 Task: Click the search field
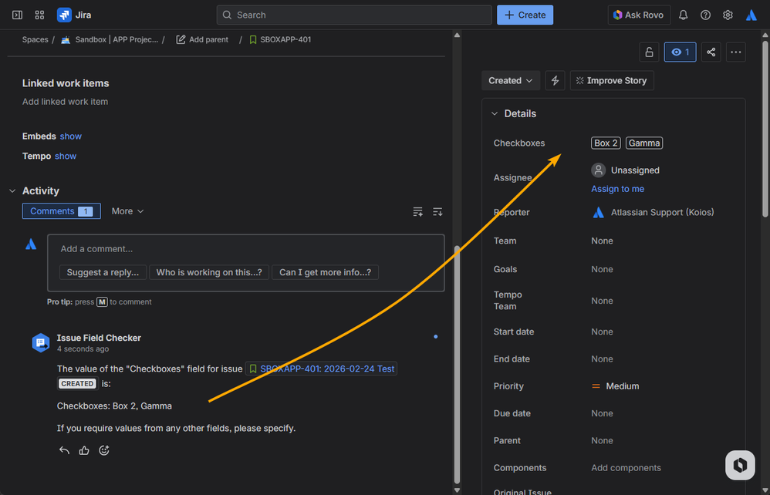point(354,15)
